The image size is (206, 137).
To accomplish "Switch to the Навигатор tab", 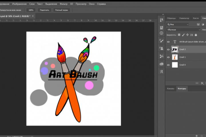I will point(184,18).
